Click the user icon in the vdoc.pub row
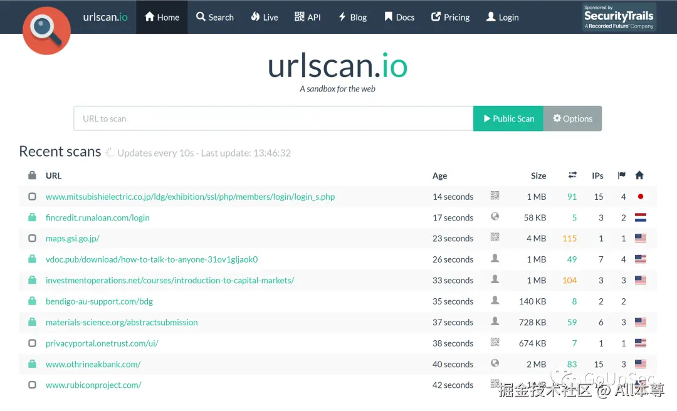This screenshot has width=677, height=411. pyautogui.click(x=495, y=258)
